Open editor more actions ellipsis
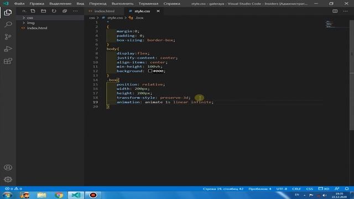The width and height of the screenshot is (354, 199). point(345,11)
